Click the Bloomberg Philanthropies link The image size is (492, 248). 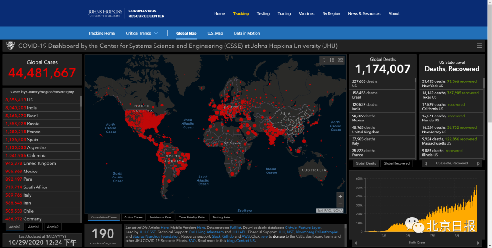[317, 232]
